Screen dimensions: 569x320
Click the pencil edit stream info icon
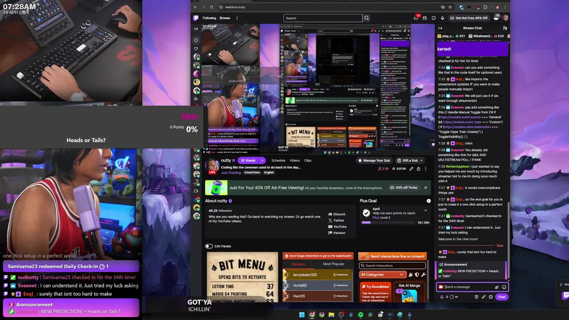pos(411,169)
